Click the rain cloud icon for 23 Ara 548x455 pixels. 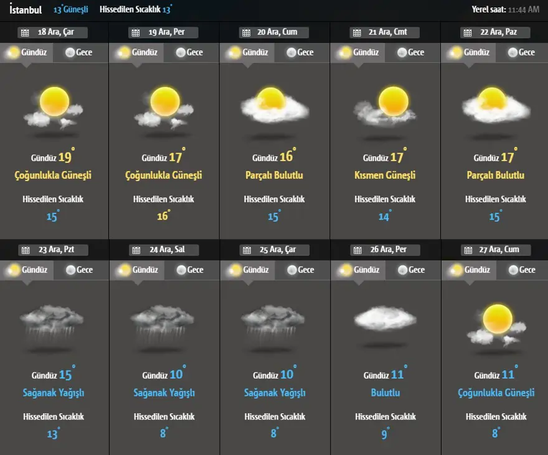coord(52,324)
